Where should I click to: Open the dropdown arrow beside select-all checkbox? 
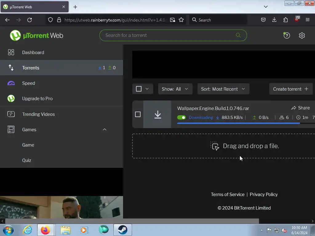pos(147,89)
